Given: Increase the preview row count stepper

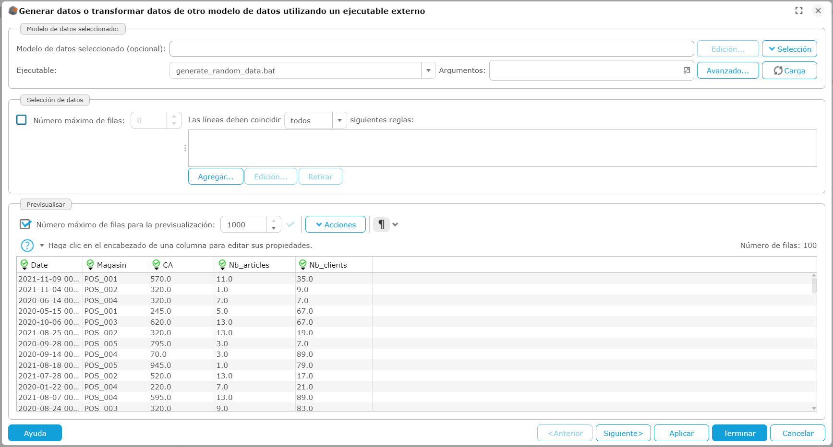Looking at the screenshot, I should pyautogui.click(x=274, y=221).
